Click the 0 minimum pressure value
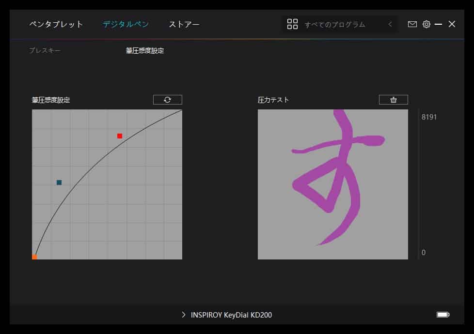474x334 pixels. pos(424,253)
